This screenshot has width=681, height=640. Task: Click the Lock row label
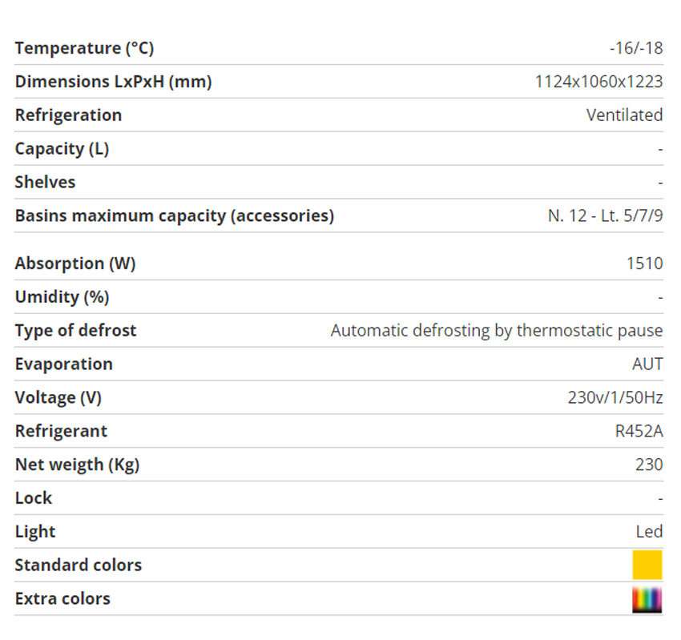point(34,498)
